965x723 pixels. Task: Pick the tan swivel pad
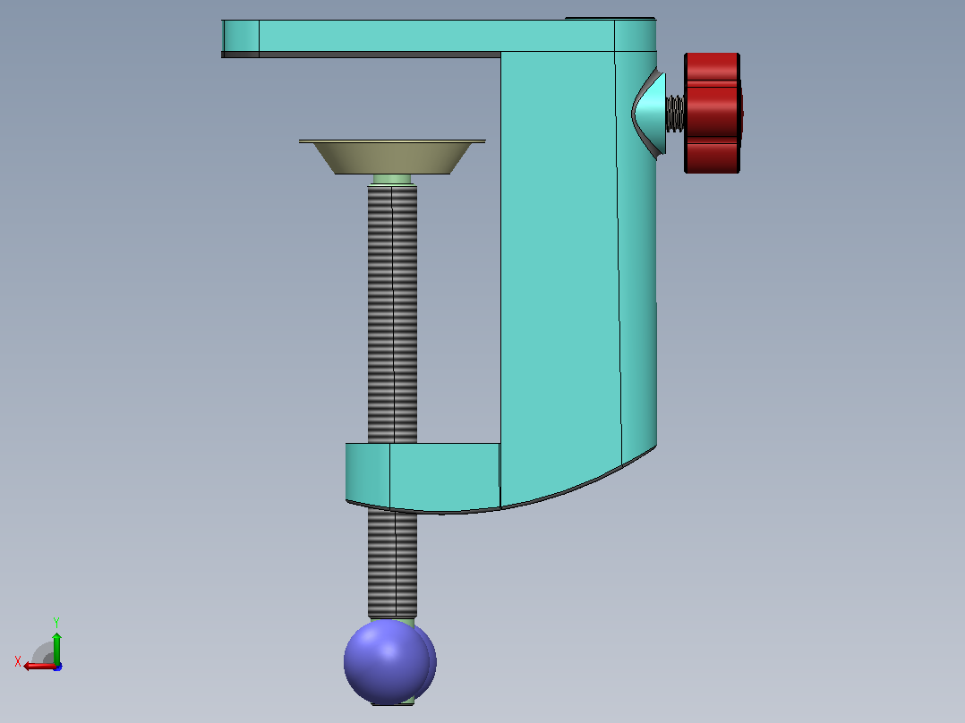393,157
